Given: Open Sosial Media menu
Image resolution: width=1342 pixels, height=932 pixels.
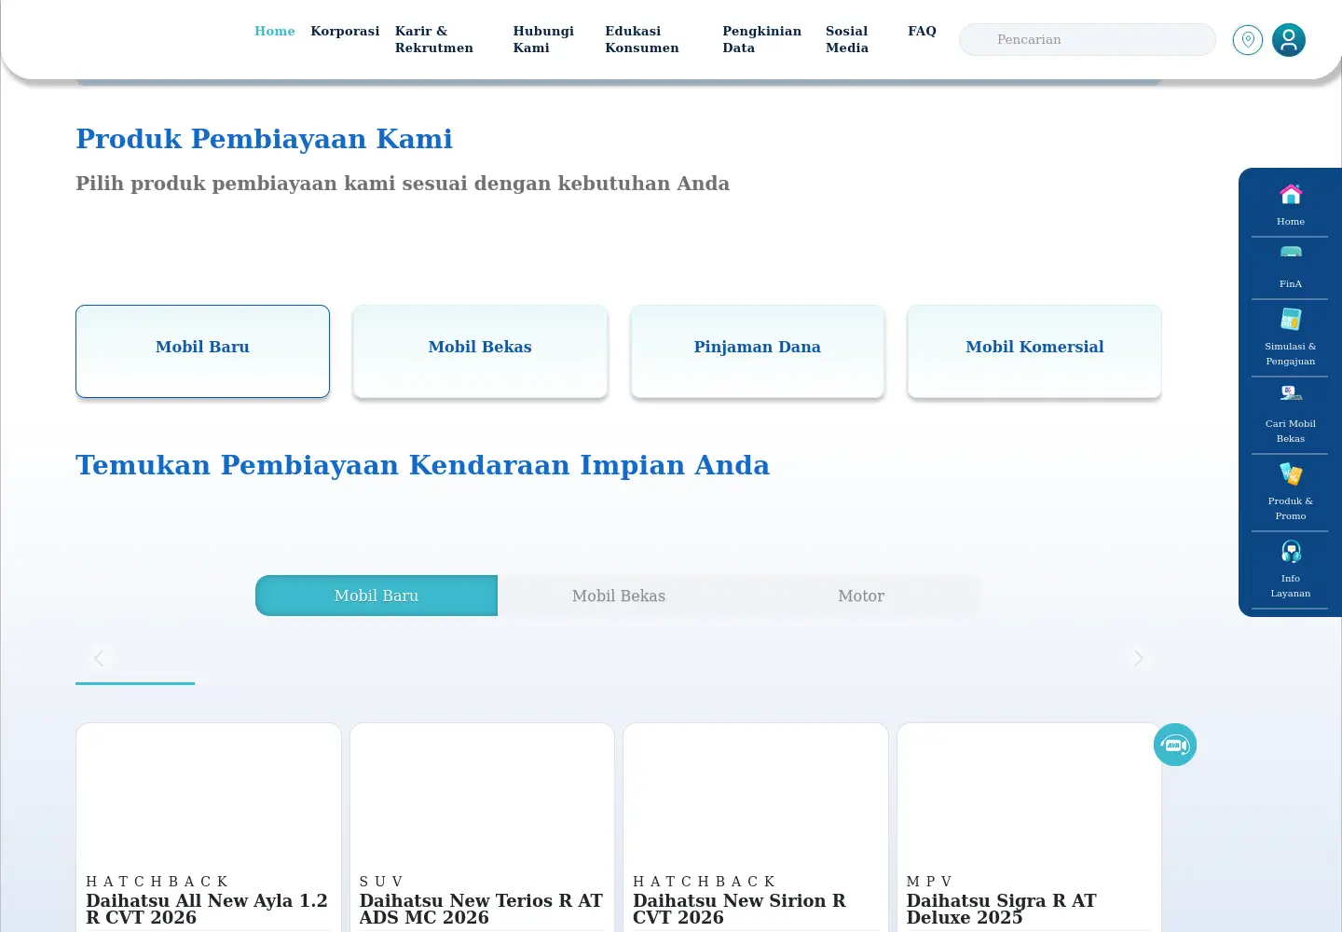Looking at the screenshot, I should point(846,39).
